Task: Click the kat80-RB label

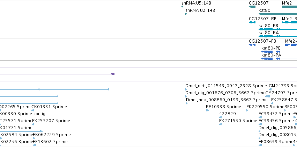Action: coord(268,25)
